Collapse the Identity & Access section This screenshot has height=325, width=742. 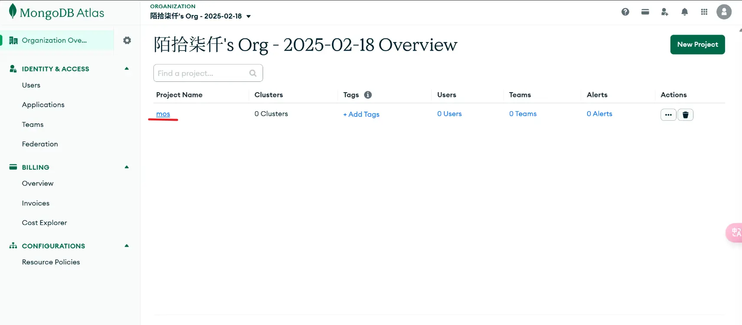127,68
